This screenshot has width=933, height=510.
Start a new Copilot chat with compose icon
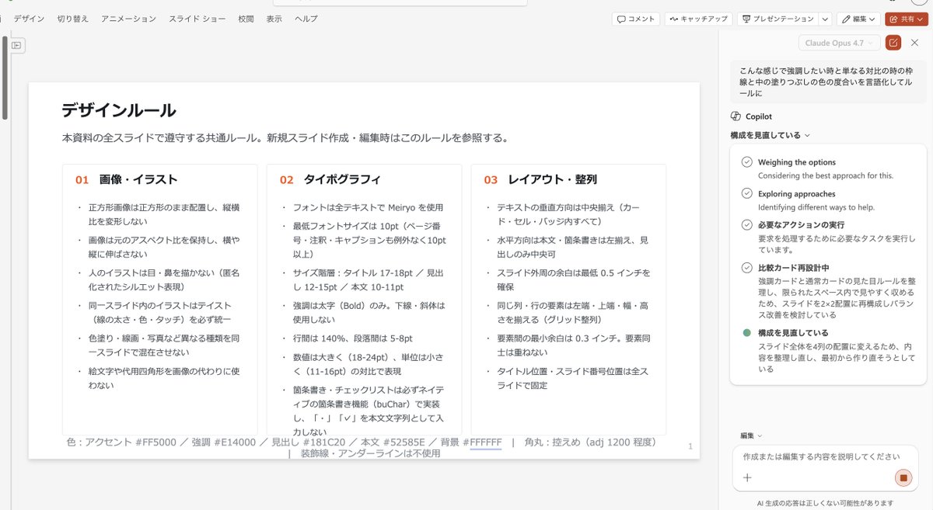tap(893, 43)
